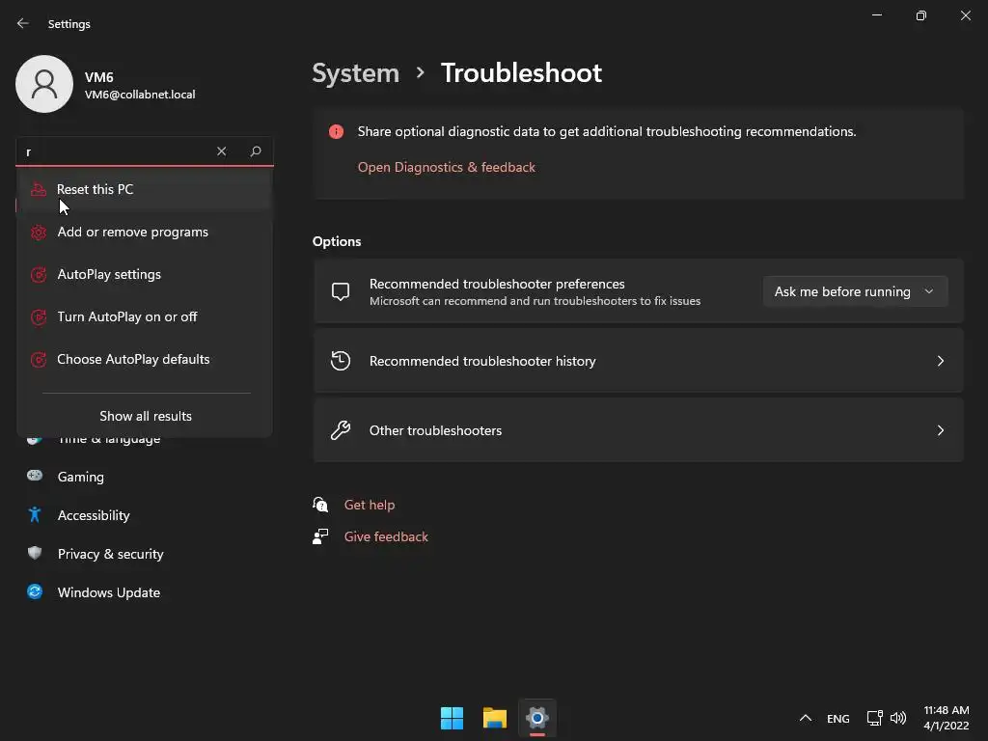Click the Give feedback link
The width and height of the screenshot is (988, 741).
pos(386,536)
